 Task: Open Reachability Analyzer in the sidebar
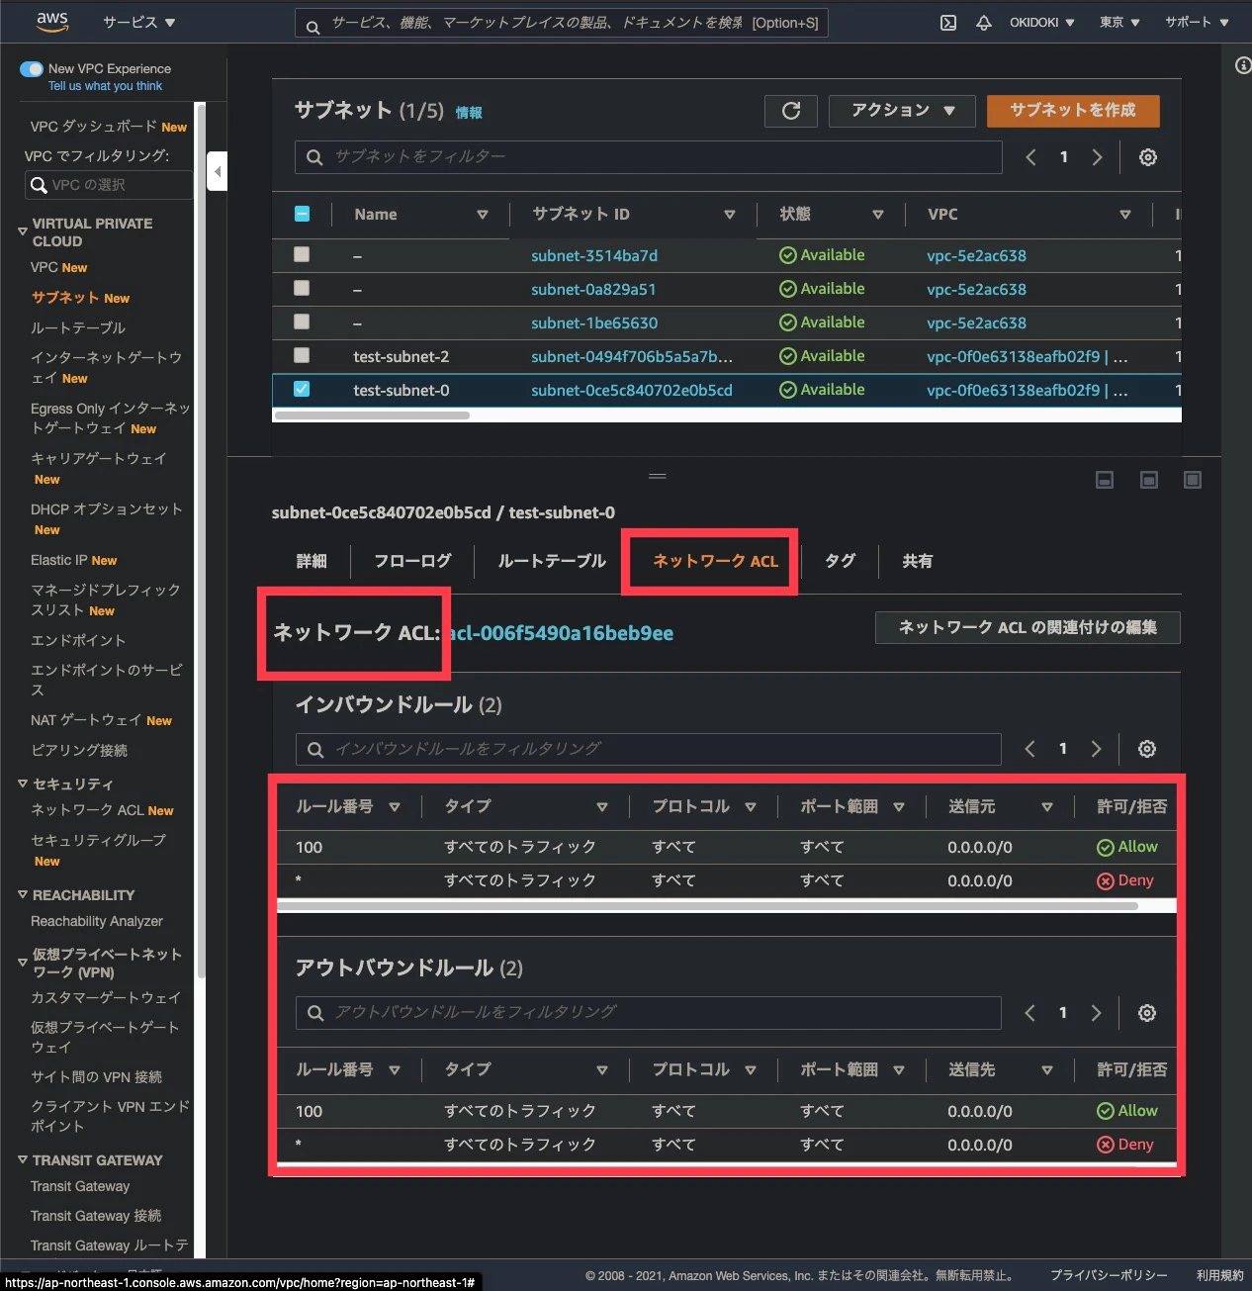point(97,921)
